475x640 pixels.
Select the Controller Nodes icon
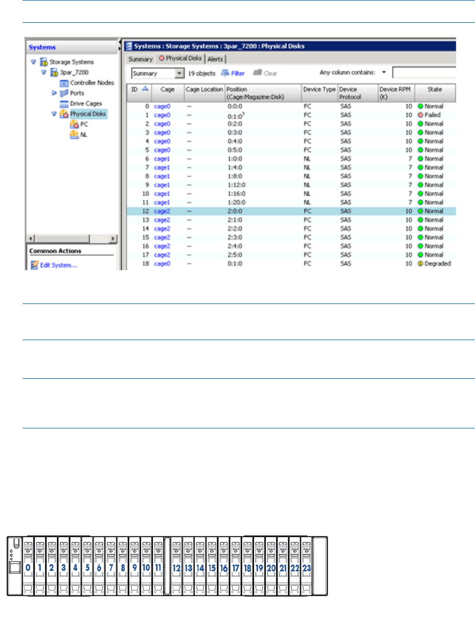65,83
